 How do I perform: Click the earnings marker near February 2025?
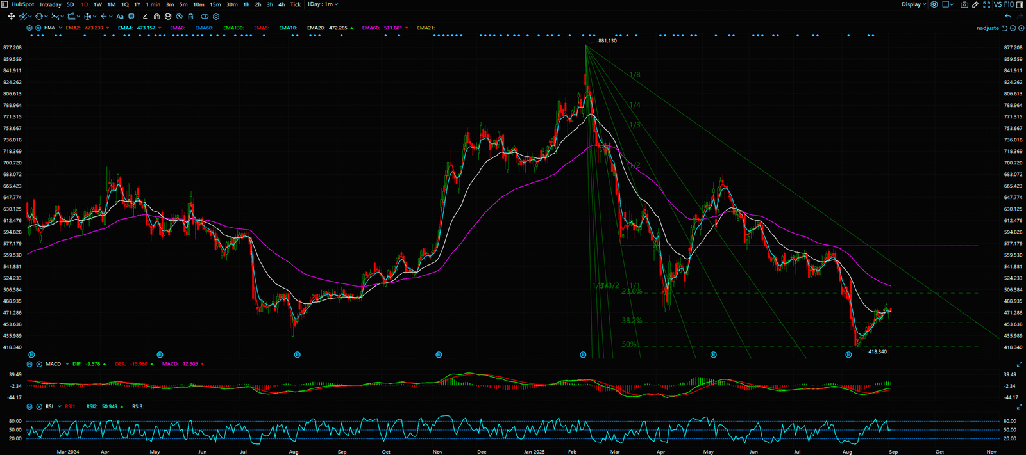[583, 355]
